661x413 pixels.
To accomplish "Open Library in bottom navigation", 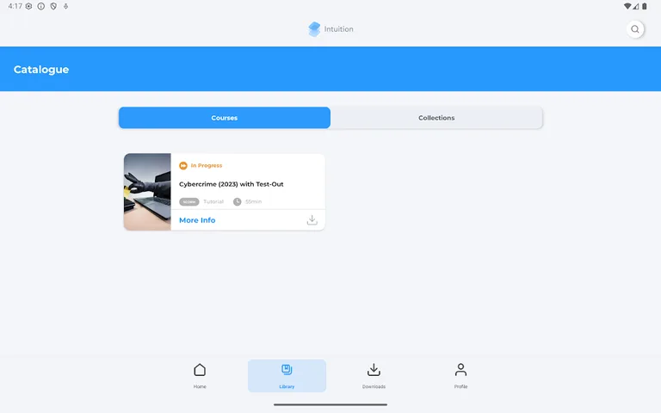I will point(287,375).
